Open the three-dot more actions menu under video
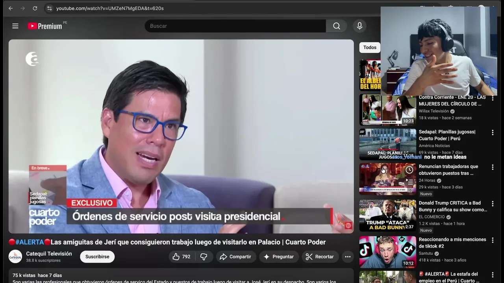The image size is (504, 283). click(x=348, y=257)
